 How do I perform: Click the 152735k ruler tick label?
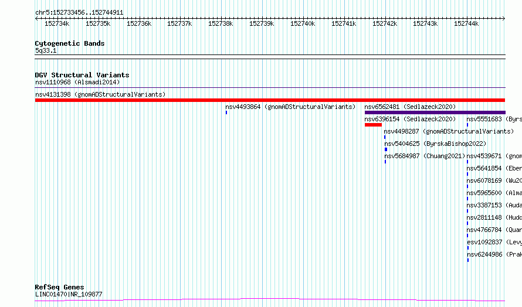98,23
